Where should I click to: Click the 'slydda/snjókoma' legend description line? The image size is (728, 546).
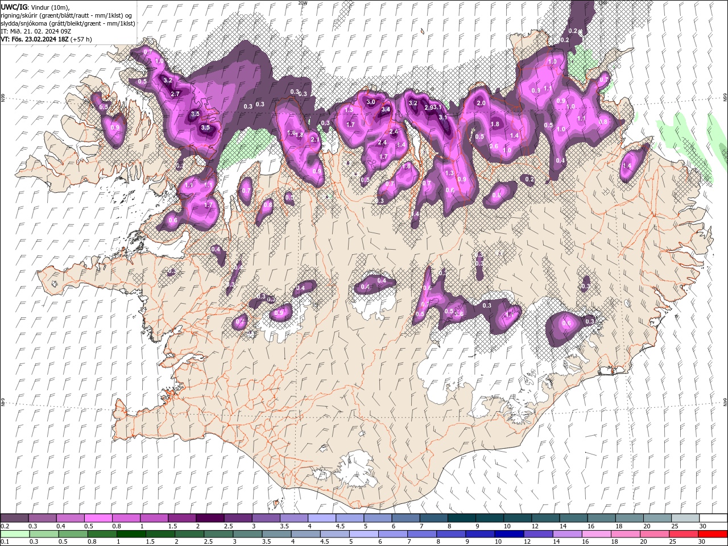[x=68, y=23]
